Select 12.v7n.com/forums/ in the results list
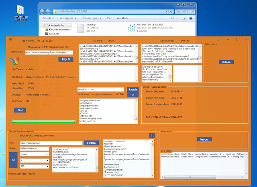This screenshot has height=187, width=257. pyautogui.click(x=113, y=175)
